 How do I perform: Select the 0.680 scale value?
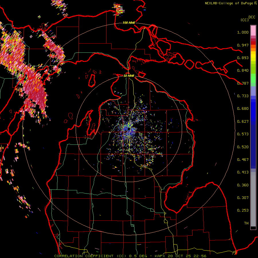pyautogui.click(x=243, y=109)
